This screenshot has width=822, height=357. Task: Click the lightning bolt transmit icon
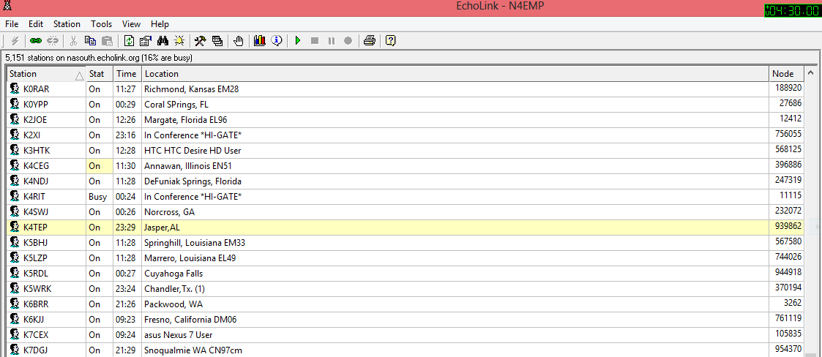[15, 40]
